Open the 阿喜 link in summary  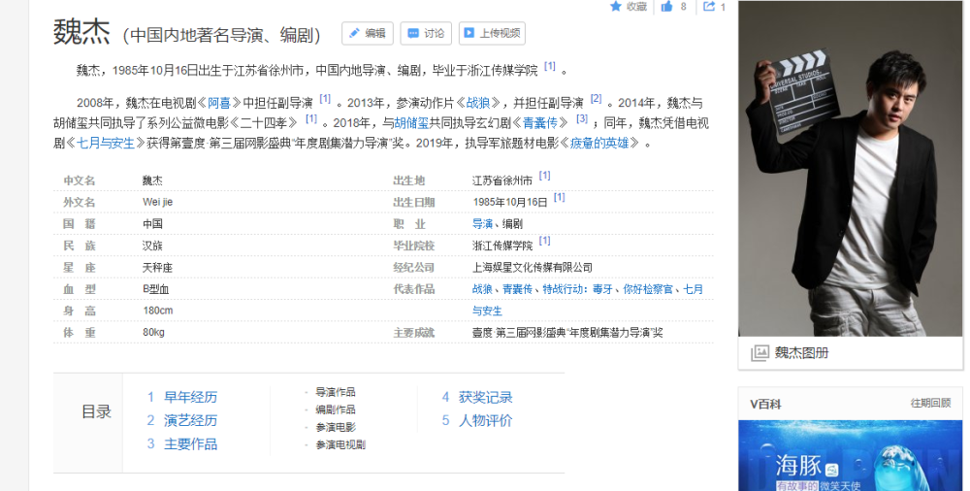pos(219,103)
